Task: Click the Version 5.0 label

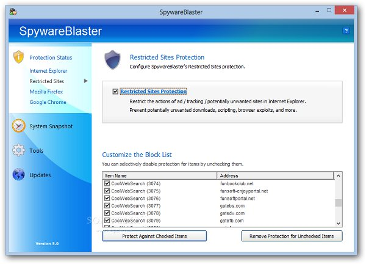Action: point(47,243)
